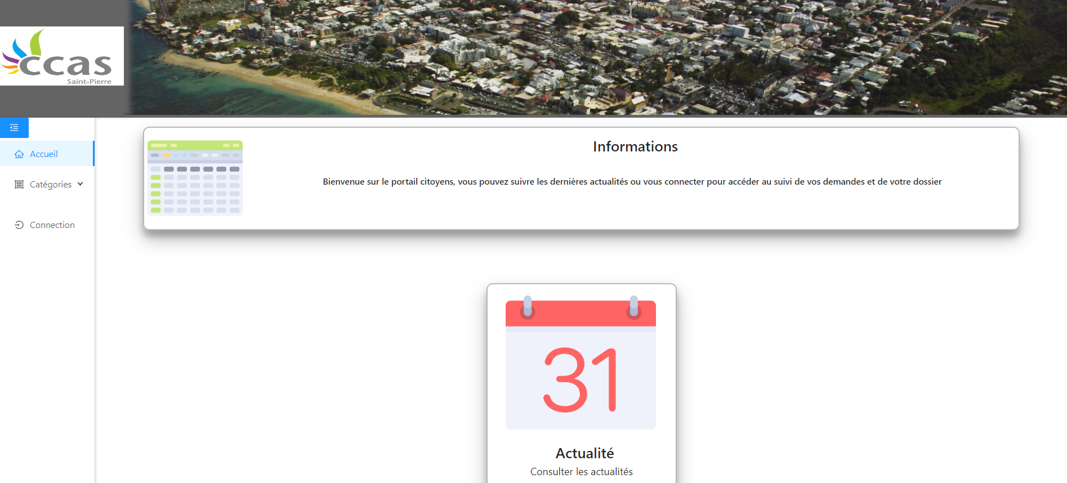Image resolution: width=1067 pixels, height=483 pixels.
Task: Click the "Consulter les actualités" text
Action: pyautogui.click(x=581, y=472)
